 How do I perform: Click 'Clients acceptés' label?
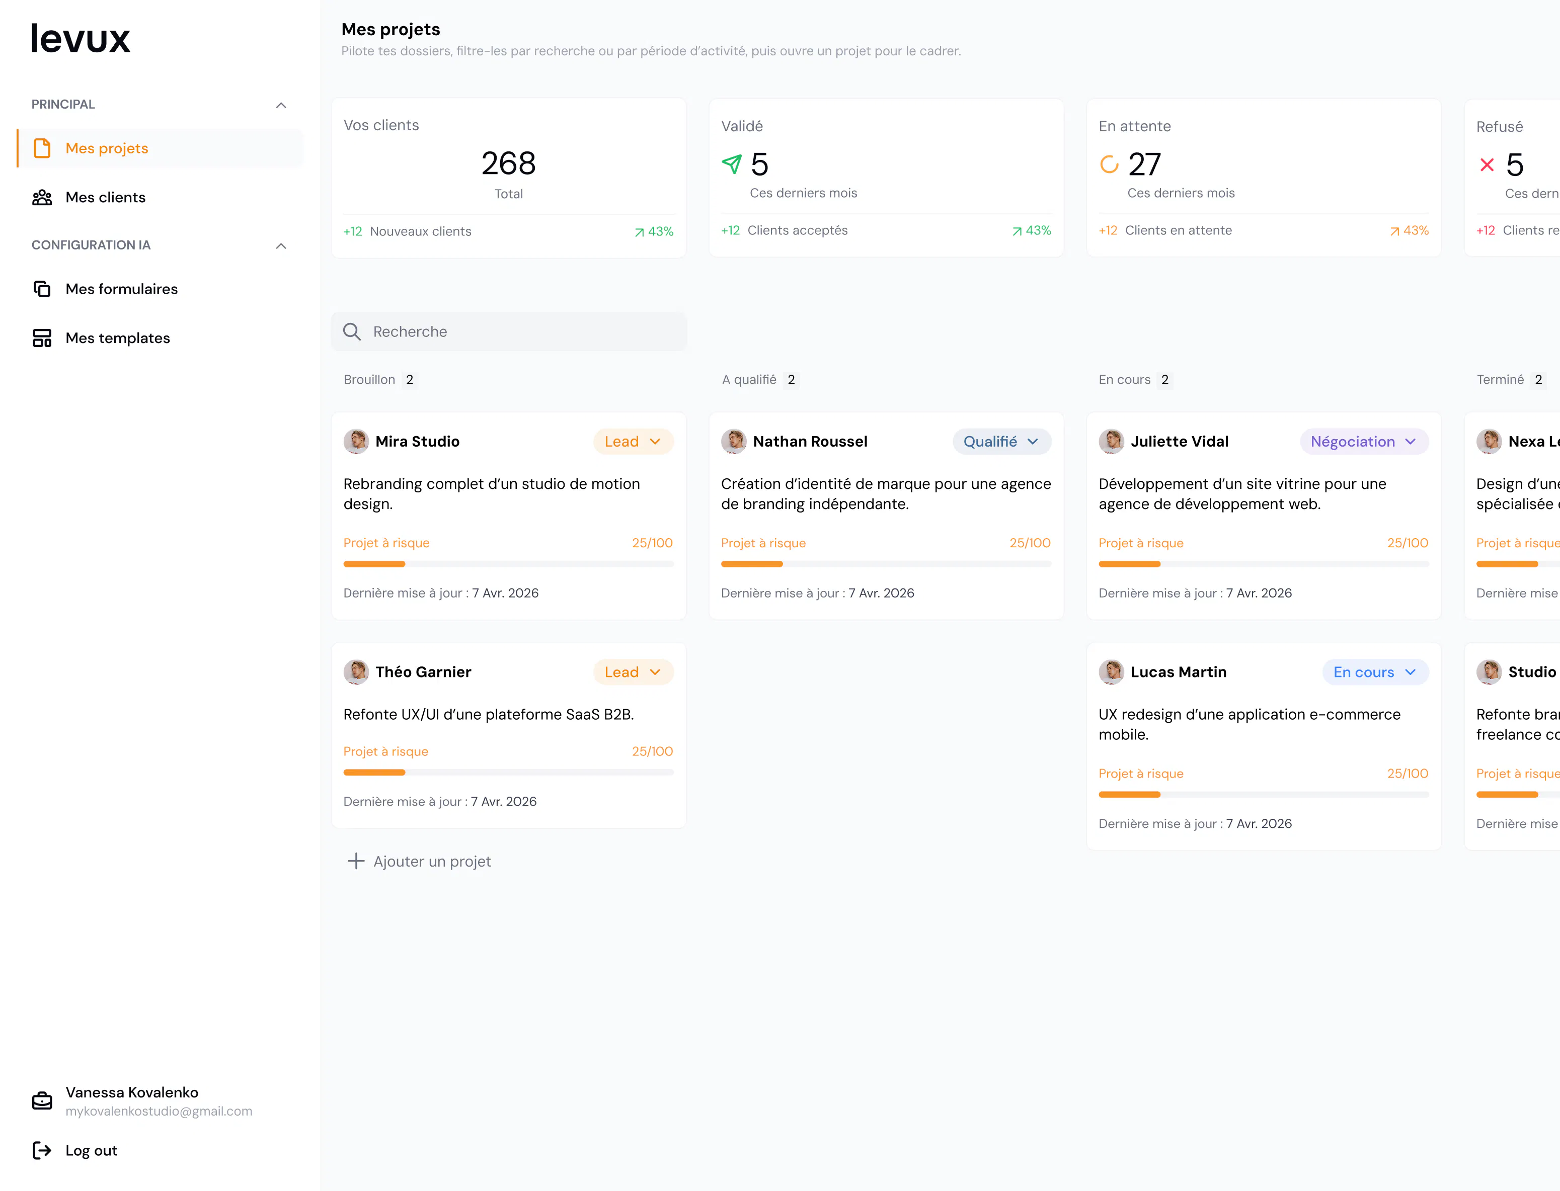point(798,230)
